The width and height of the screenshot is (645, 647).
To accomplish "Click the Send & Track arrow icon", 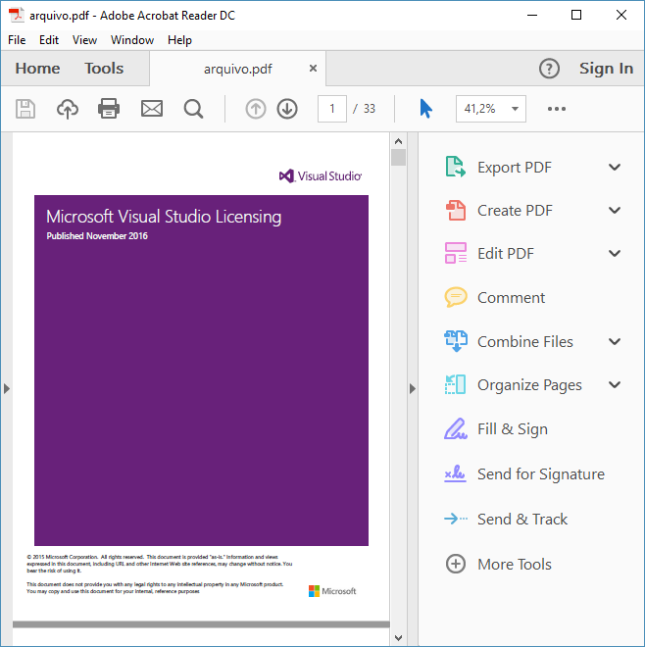I will click(x=456, y=519).
